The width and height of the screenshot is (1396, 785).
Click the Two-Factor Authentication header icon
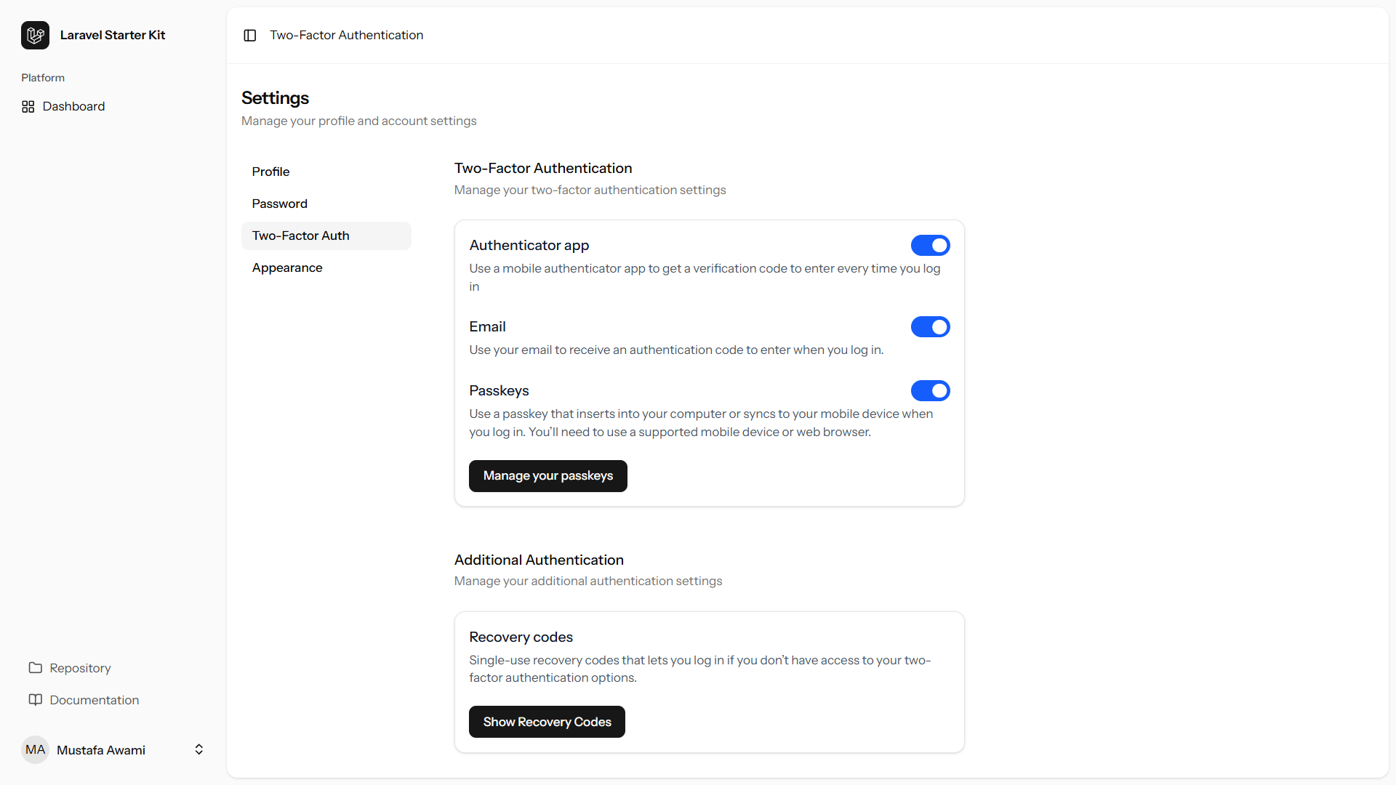pos(250,35)
